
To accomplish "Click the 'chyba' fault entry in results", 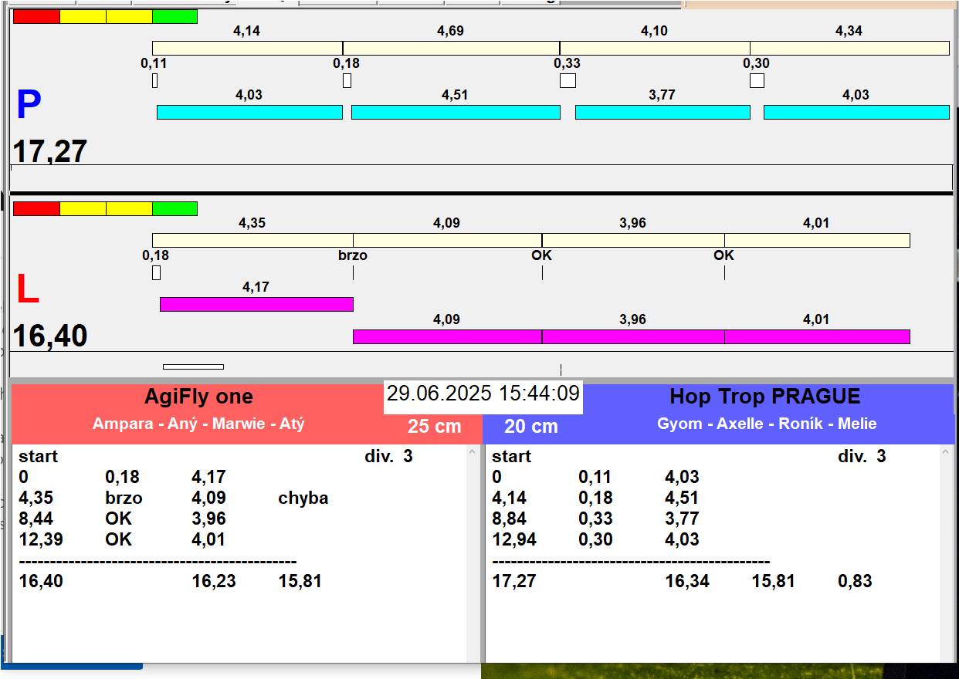I will point(303,498).
